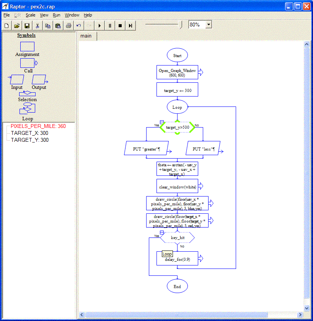313x321 pixels.
Task: Select the target_y ← 300 assignment box
Action: pos(177,90)
